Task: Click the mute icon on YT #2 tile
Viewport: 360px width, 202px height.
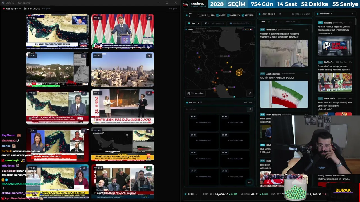Action: point(149,18)
